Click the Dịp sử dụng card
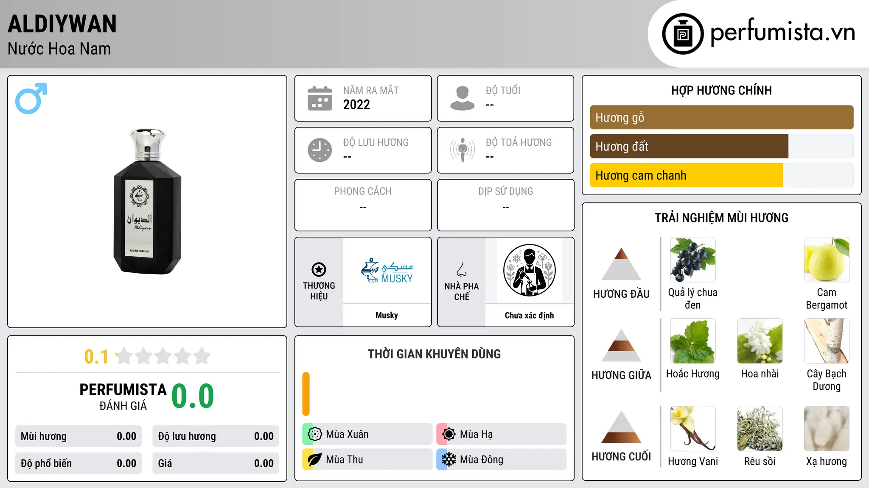The image size is (869, 488). pos(505,205)
